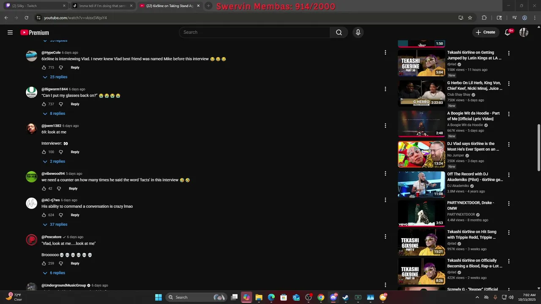Dislike the @vibewood94 comment
The width and height of the screenshot is (541, 304).
coord(59,189)
